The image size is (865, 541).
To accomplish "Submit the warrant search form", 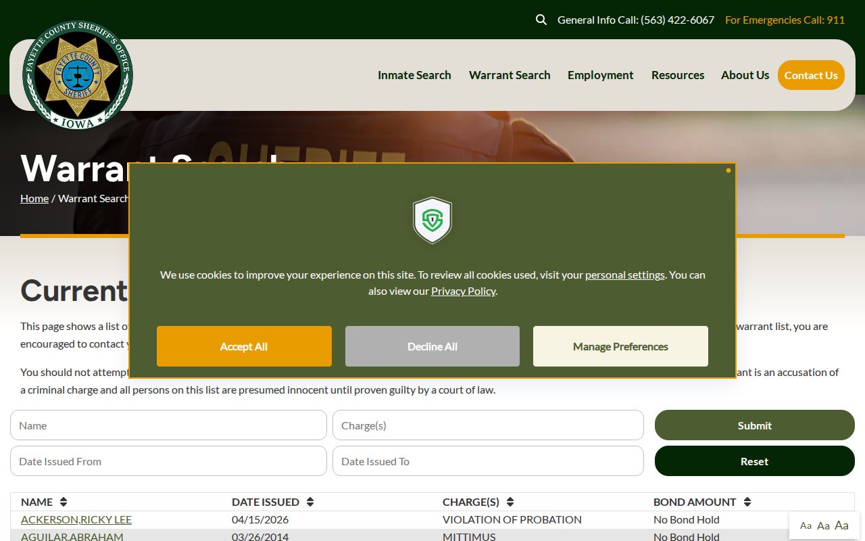I will (x=755, y=425).
